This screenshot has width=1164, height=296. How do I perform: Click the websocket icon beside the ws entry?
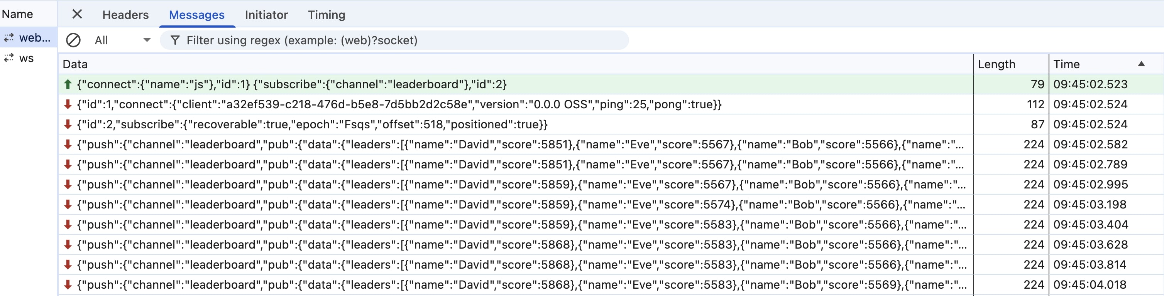[x=8, y=58]
